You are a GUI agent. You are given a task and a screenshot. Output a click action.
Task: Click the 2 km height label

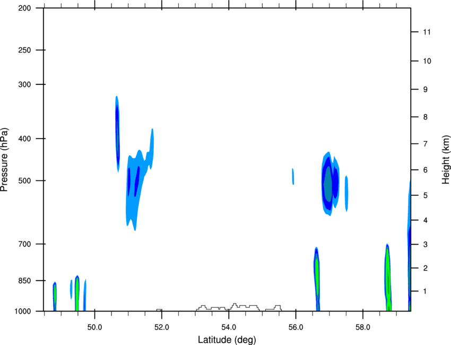(426, 268)
